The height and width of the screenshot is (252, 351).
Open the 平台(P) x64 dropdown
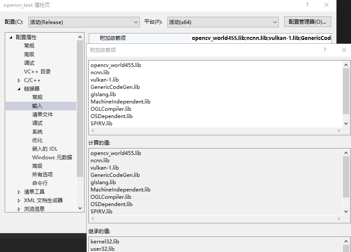tap(223, 22)
